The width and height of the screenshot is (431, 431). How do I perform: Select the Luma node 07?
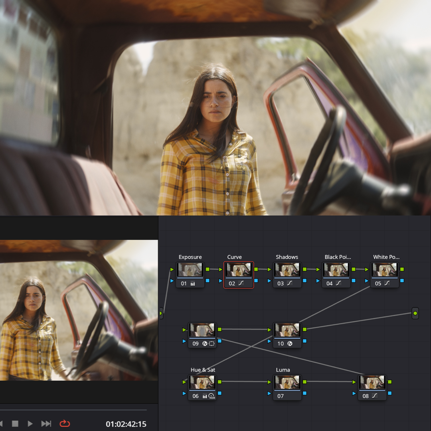287,388
